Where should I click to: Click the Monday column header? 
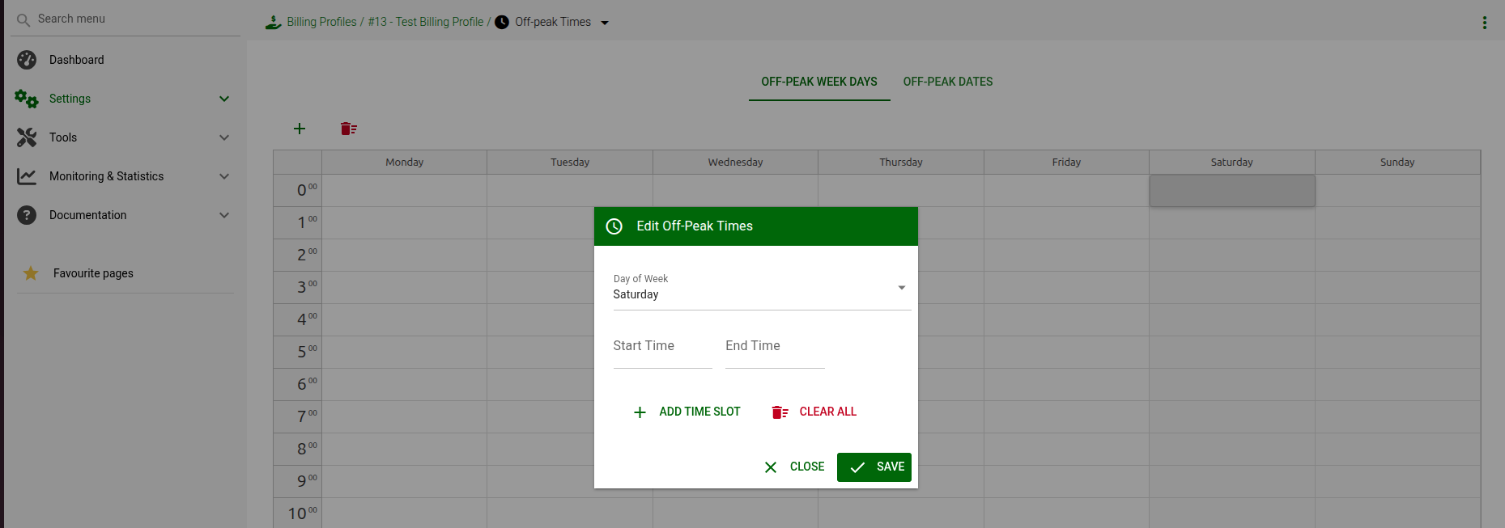pyautogui.click(x=405, y=163)
